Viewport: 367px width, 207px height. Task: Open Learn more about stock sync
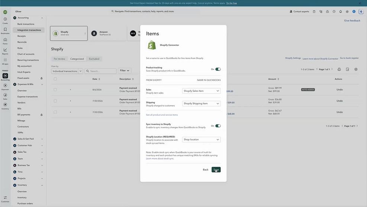click(x=160, y=159)
